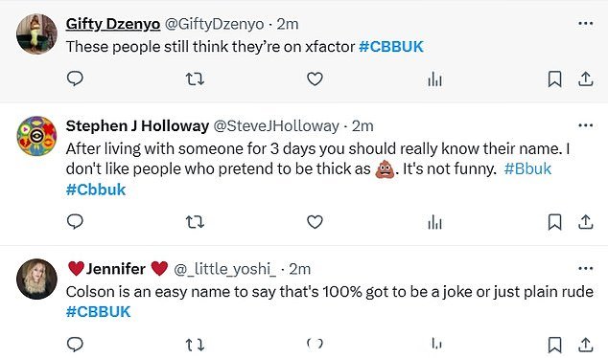Like Gifty Dzenyo's tweet
Viewport: 608px width, 358px height.
pyautogui.click(x=315, y=78)
